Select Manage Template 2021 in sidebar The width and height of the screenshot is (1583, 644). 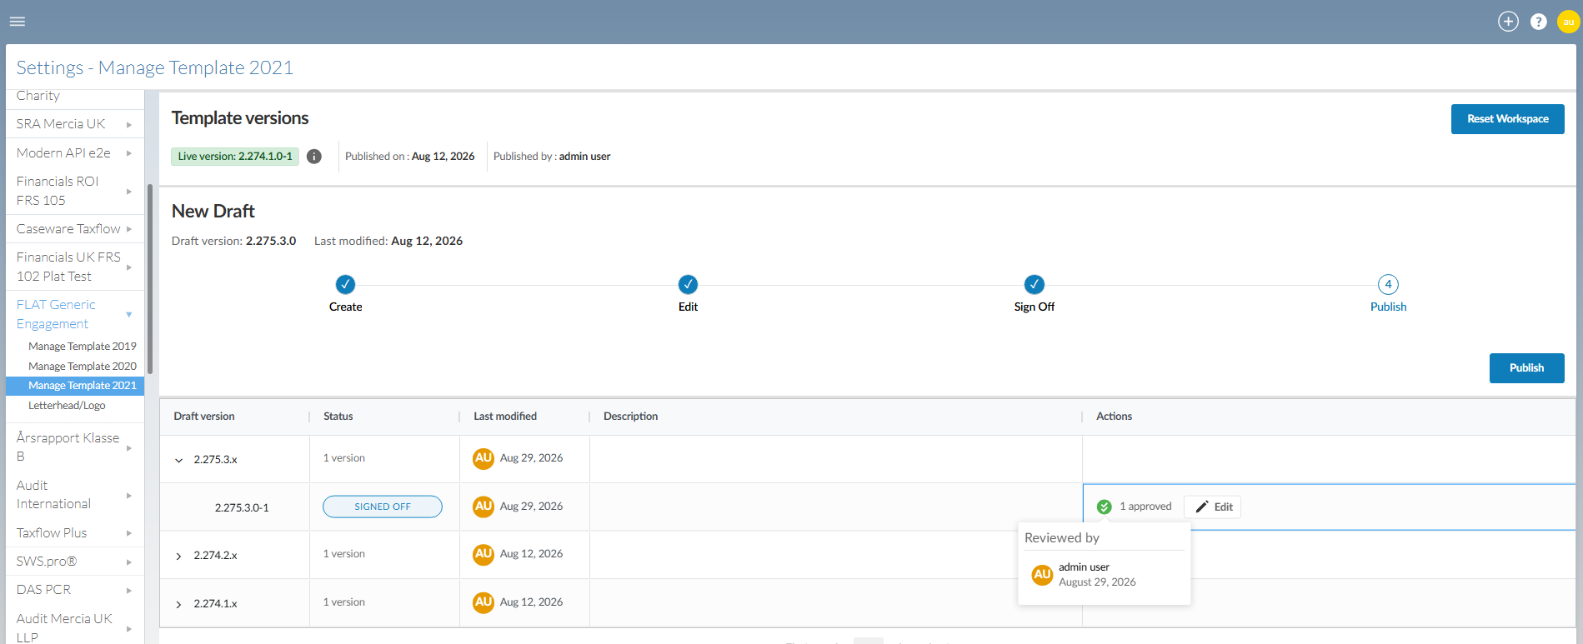coord(75,386)
